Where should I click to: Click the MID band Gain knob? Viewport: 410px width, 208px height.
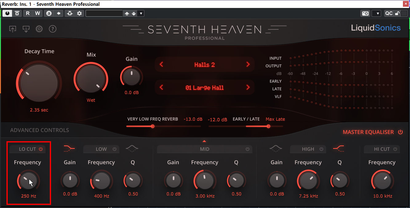click(173, 180)
